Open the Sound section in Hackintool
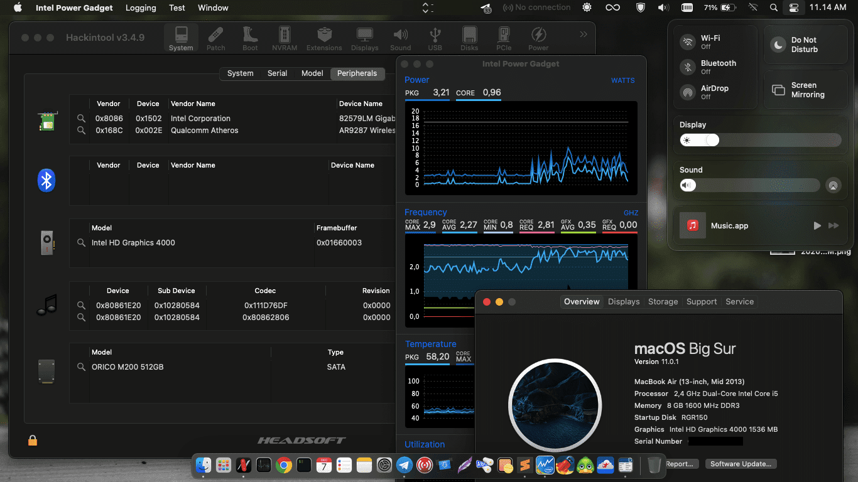Viewport: 858px width, 482px height. 400,38
